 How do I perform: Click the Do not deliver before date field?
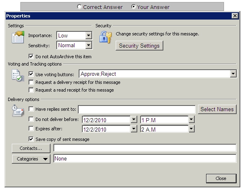[106, 120]
